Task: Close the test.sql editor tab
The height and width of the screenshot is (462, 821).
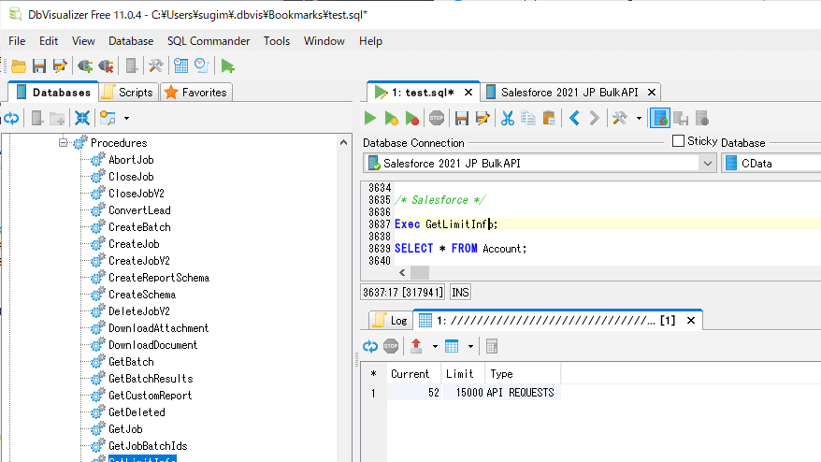Action: [x=468, y=93]
